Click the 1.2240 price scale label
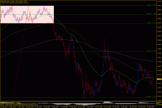 click(159, 101)
